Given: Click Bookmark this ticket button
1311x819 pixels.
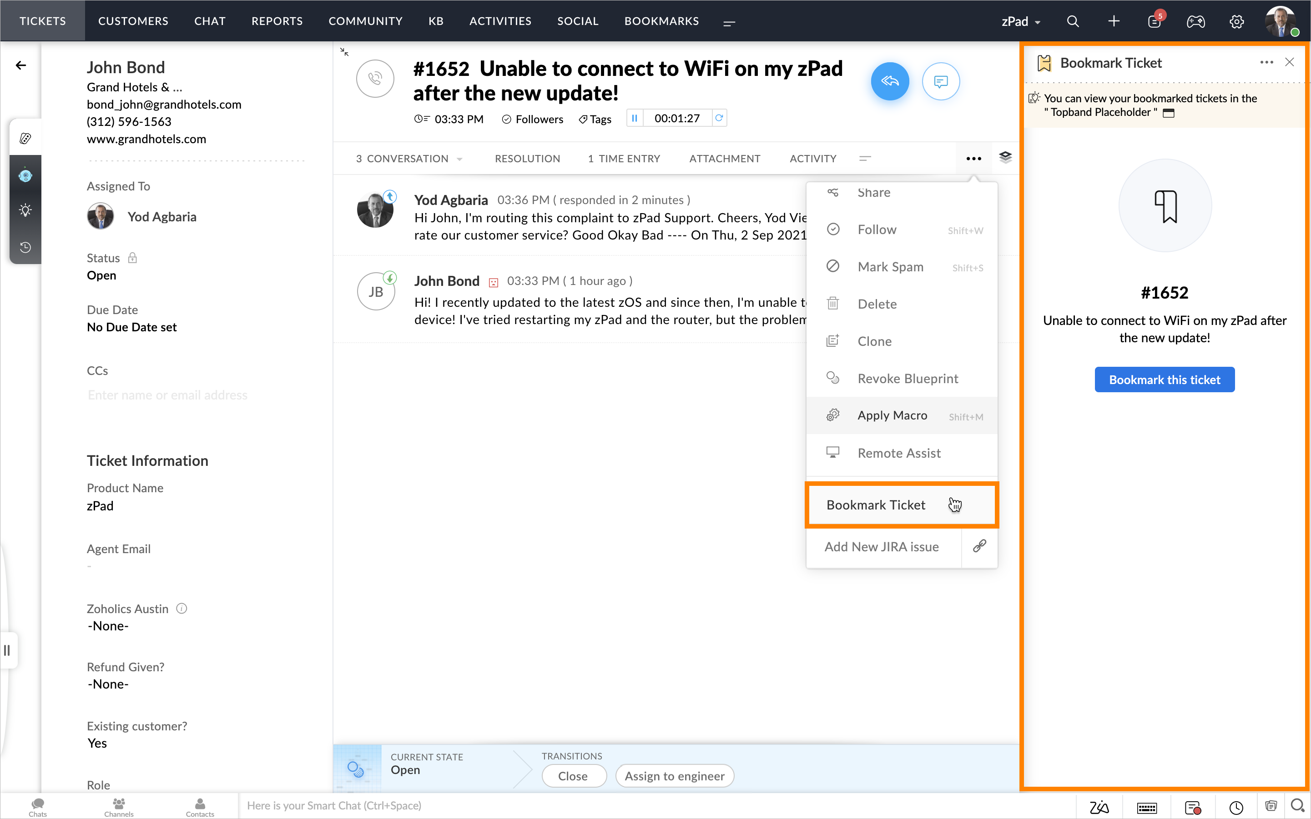Looking at the screenshot, I should pos(1164,380).
